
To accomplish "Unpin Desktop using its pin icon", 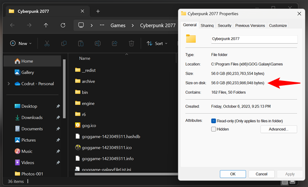I will pyautogui.click(x=58, y=107).
